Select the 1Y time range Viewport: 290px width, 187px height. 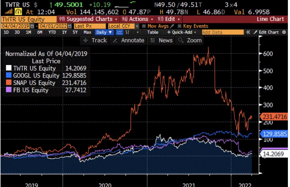click(x=64, y=32)
